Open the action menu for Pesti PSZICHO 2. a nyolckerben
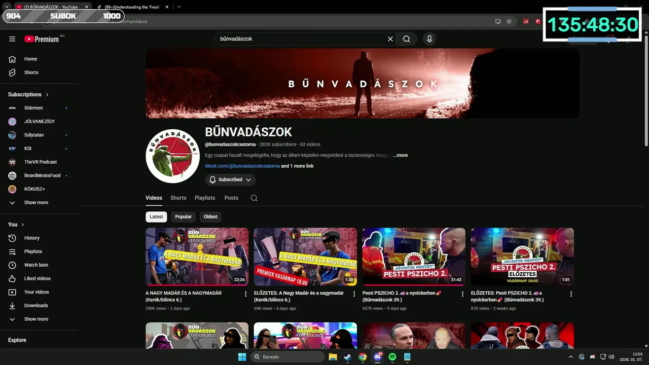The image size is (649, 365). (462, 294)
